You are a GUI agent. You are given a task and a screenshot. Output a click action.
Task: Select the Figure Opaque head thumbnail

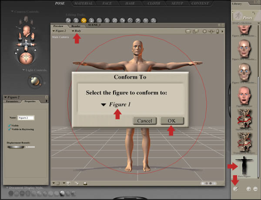(x=244, y=96)
